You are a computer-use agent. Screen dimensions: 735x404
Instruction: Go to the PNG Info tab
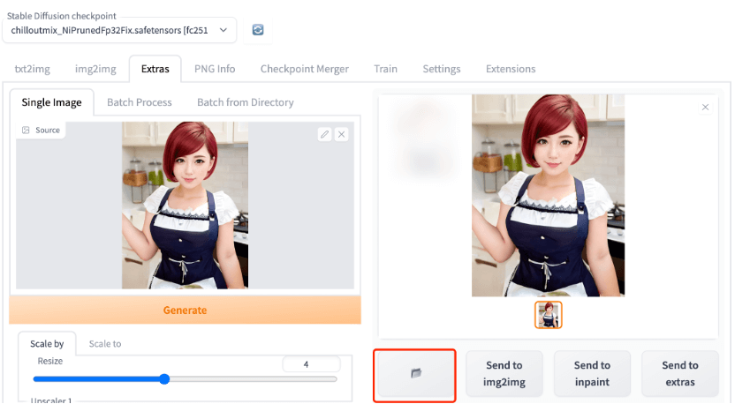[x=215, y=69]
